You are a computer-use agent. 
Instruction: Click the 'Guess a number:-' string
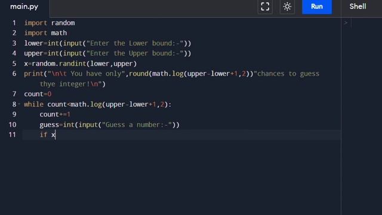coord(137,125)
